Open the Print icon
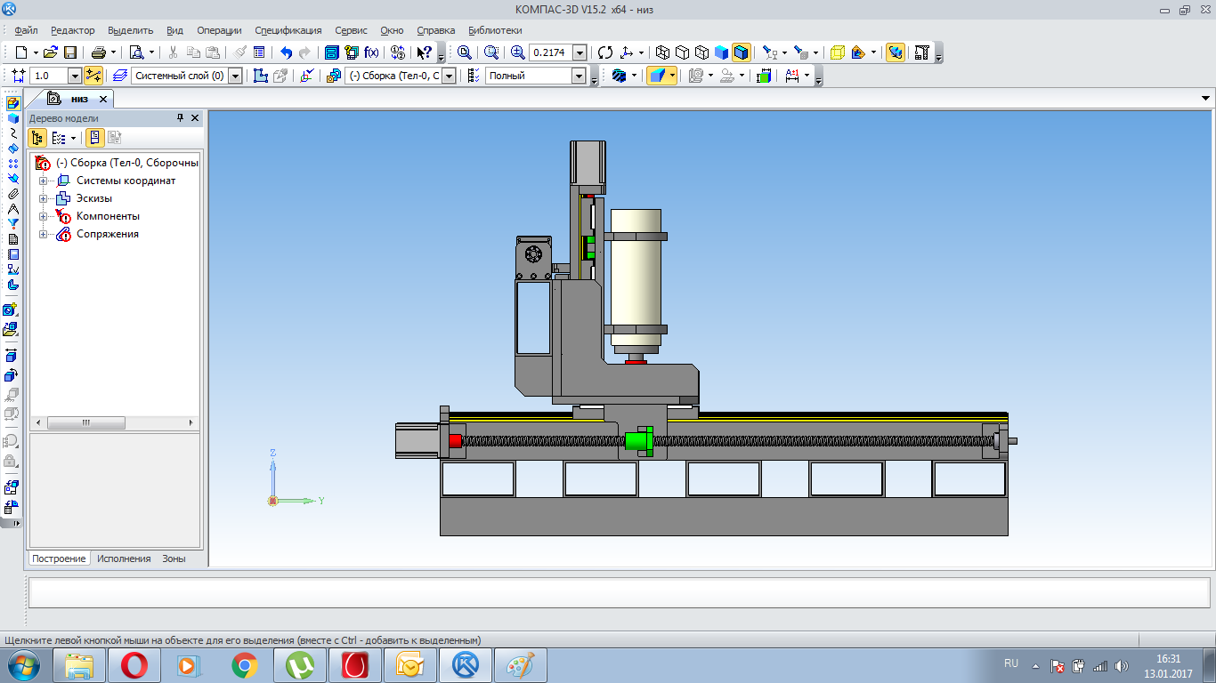Screen dimensions: 1216x683 [99, 52]
